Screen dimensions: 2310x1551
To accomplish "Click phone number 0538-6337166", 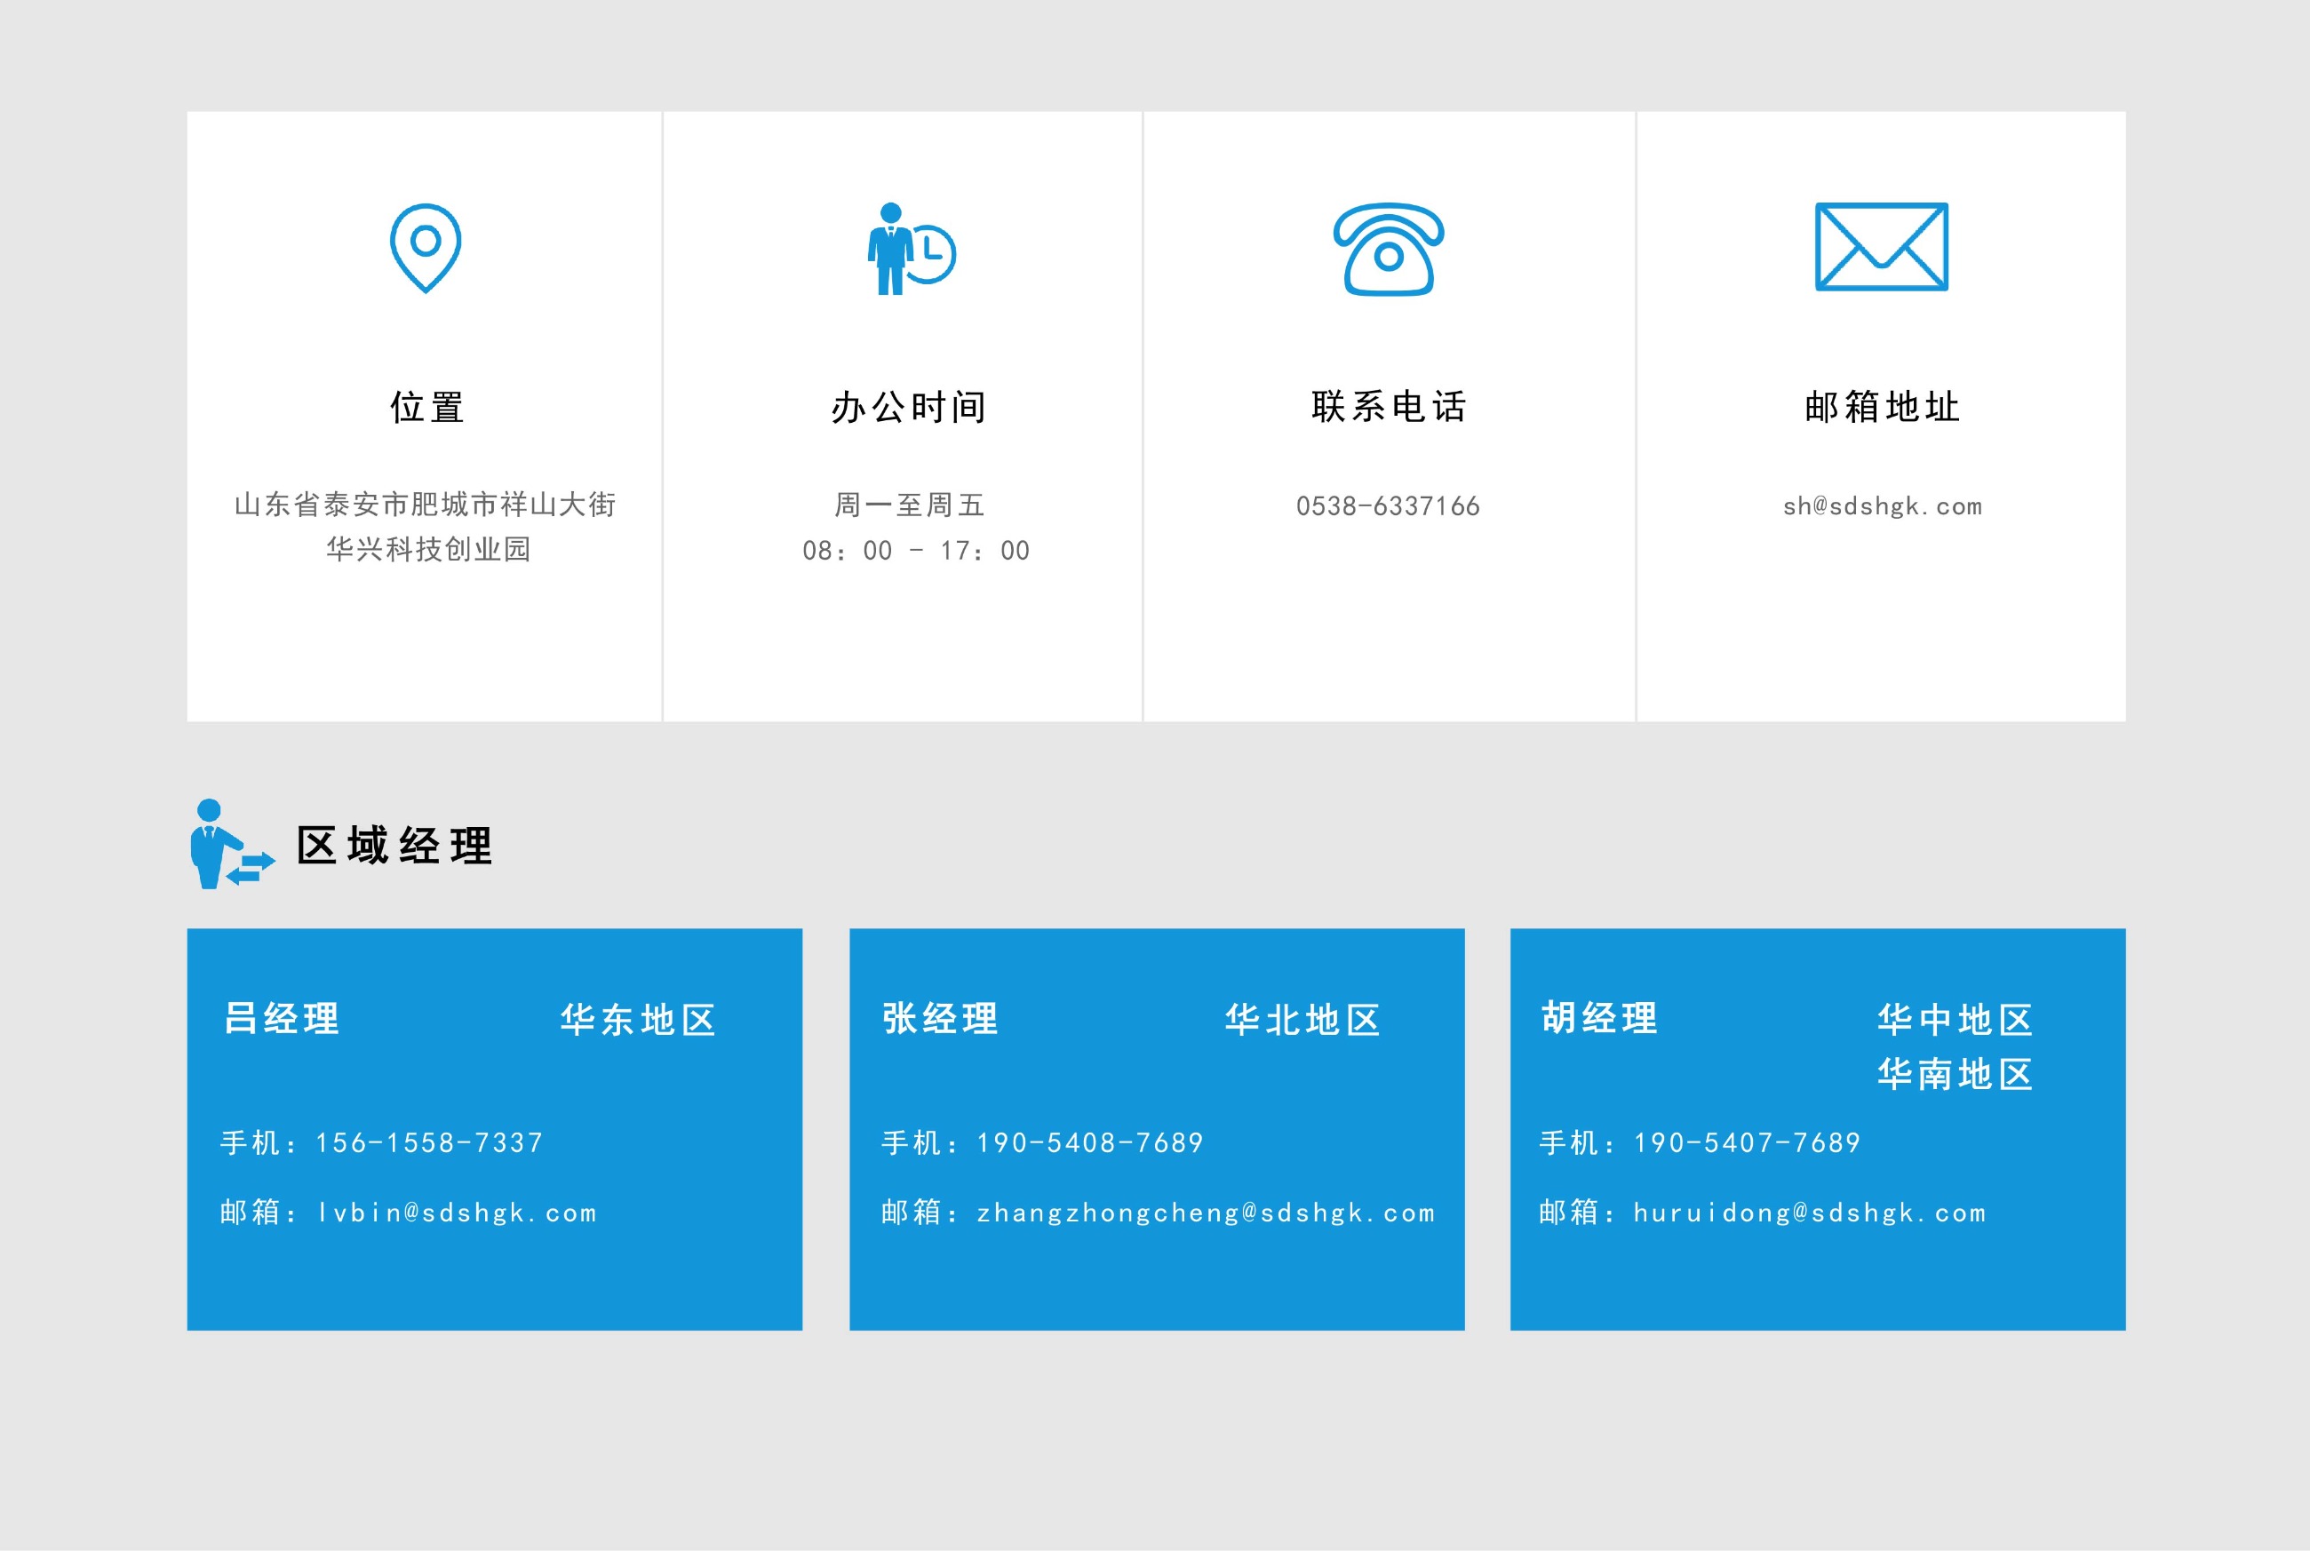I will 1388,506.
